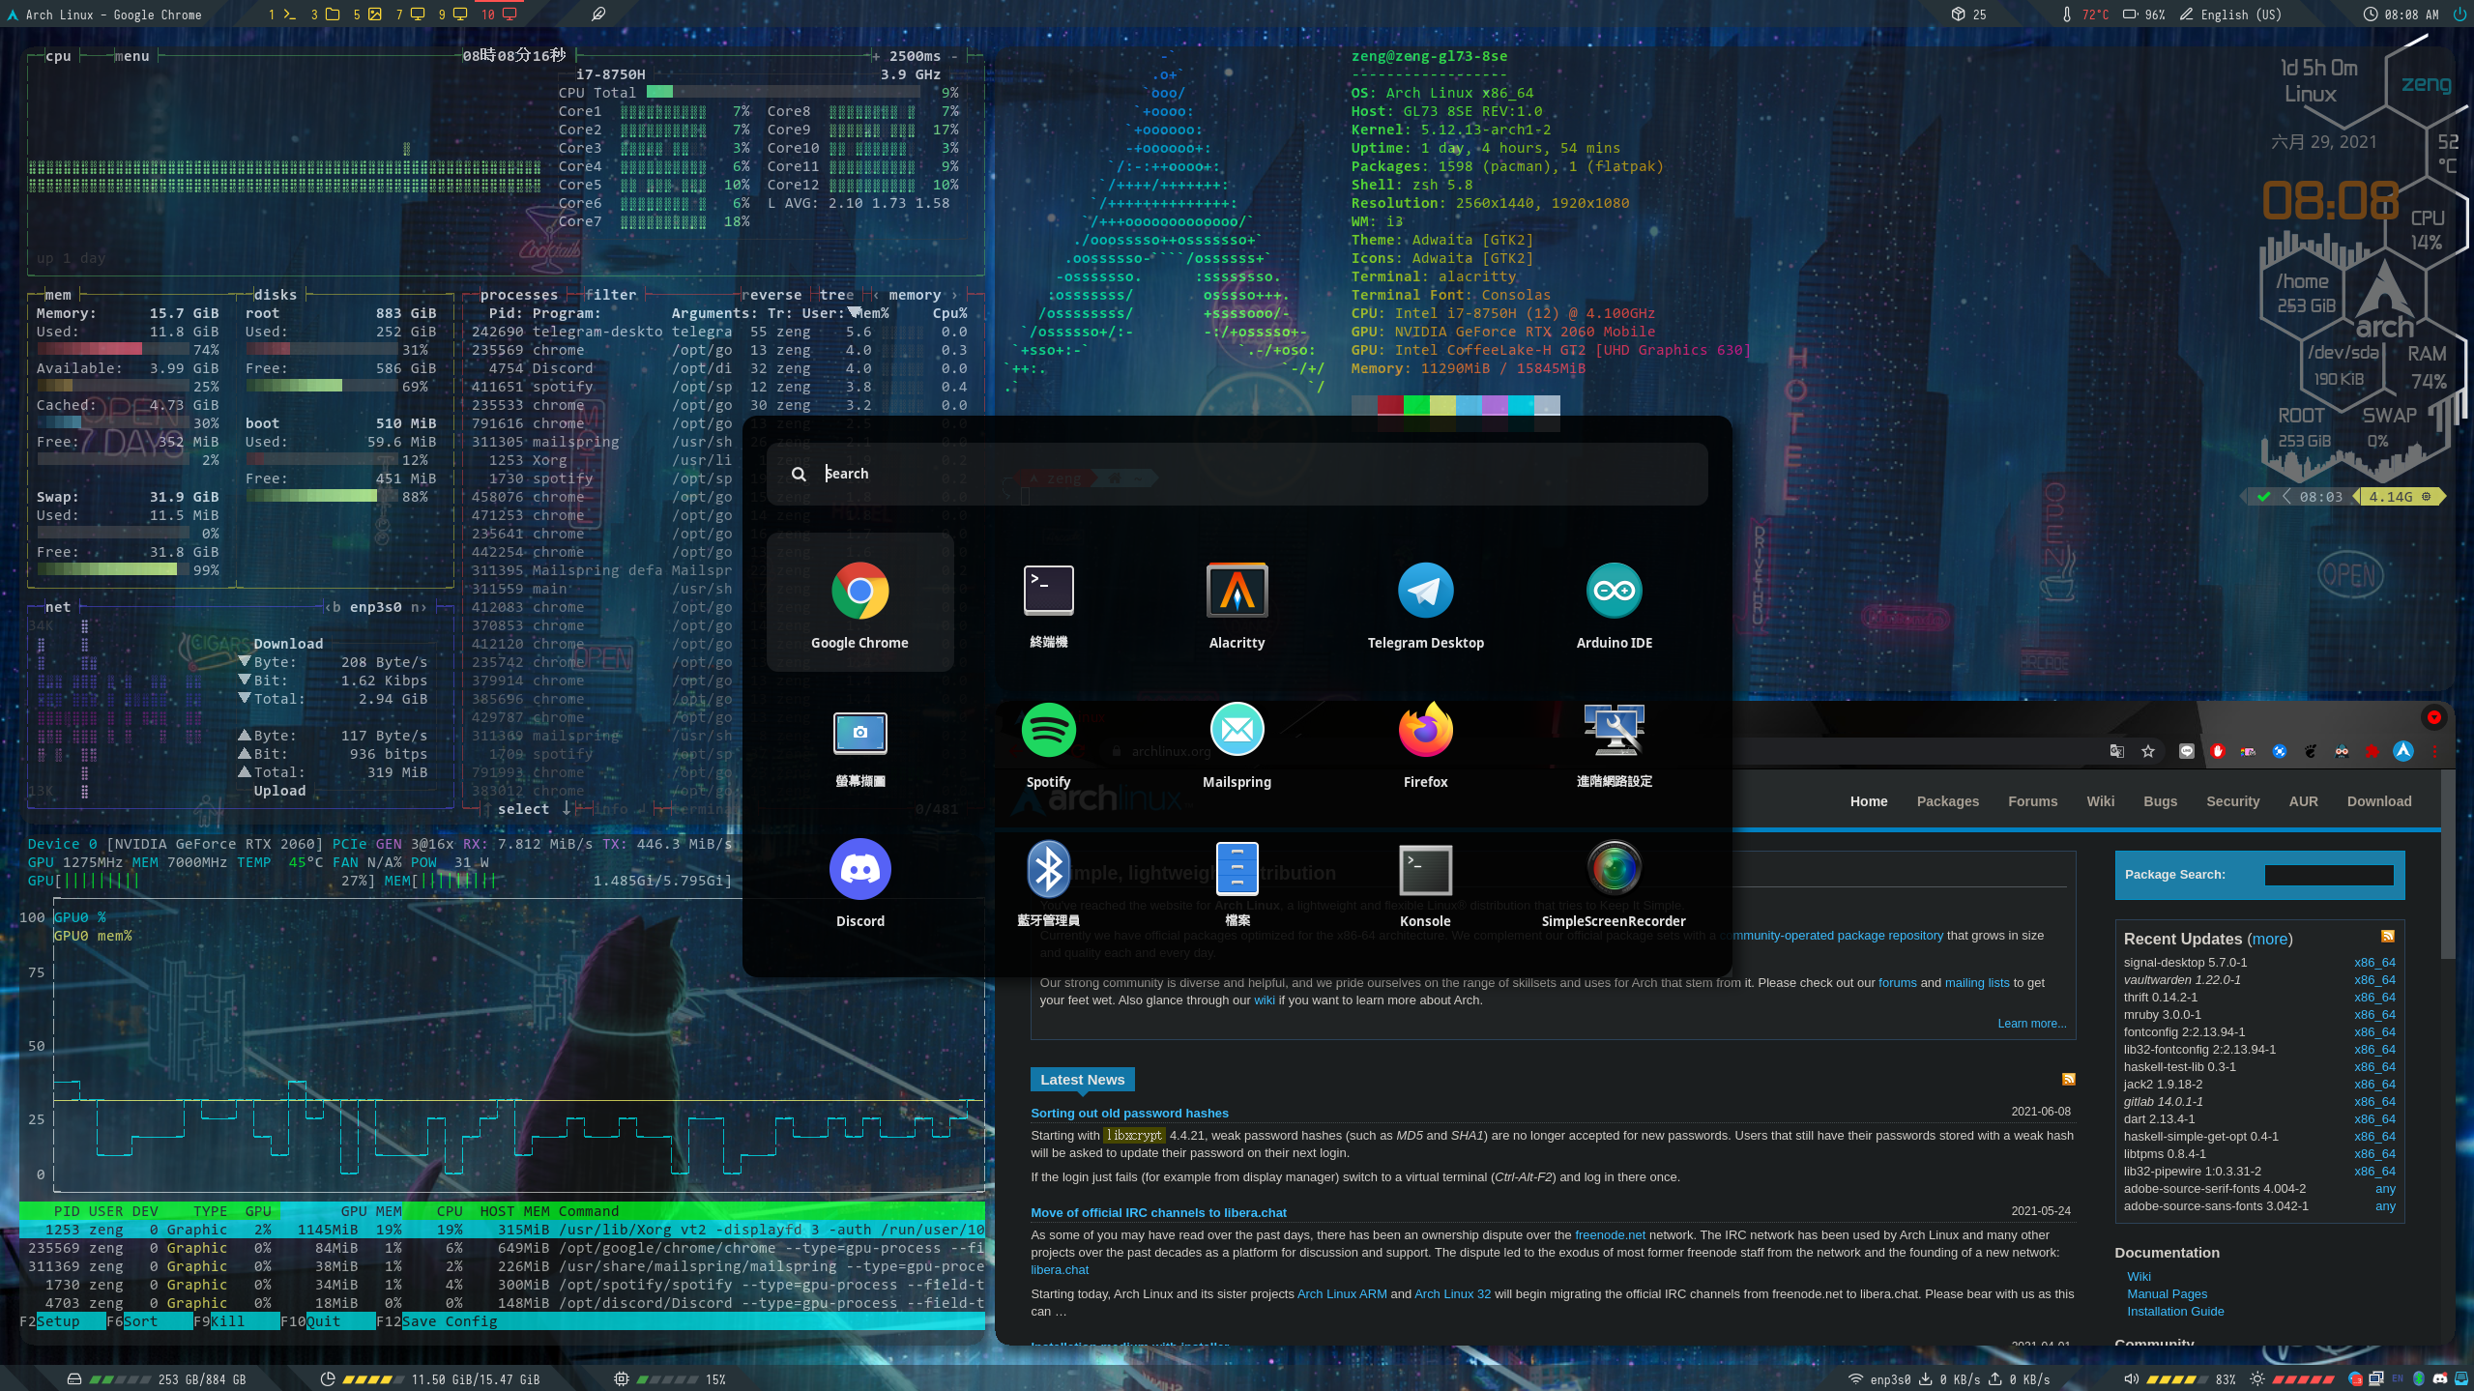The width and height of the screenshot is (2474, 1391).
Task: Open Arduino IDE launcher icon
Action: point(1614,591)
